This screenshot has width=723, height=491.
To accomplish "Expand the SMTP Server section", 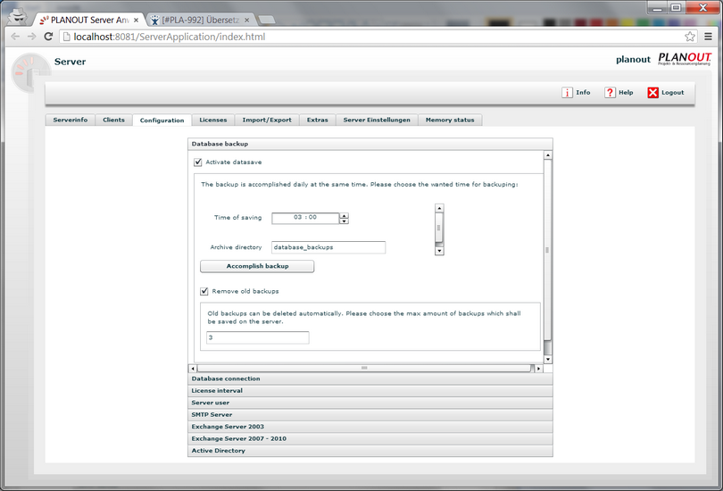I will pyautogui.click(x=370, y=414).
